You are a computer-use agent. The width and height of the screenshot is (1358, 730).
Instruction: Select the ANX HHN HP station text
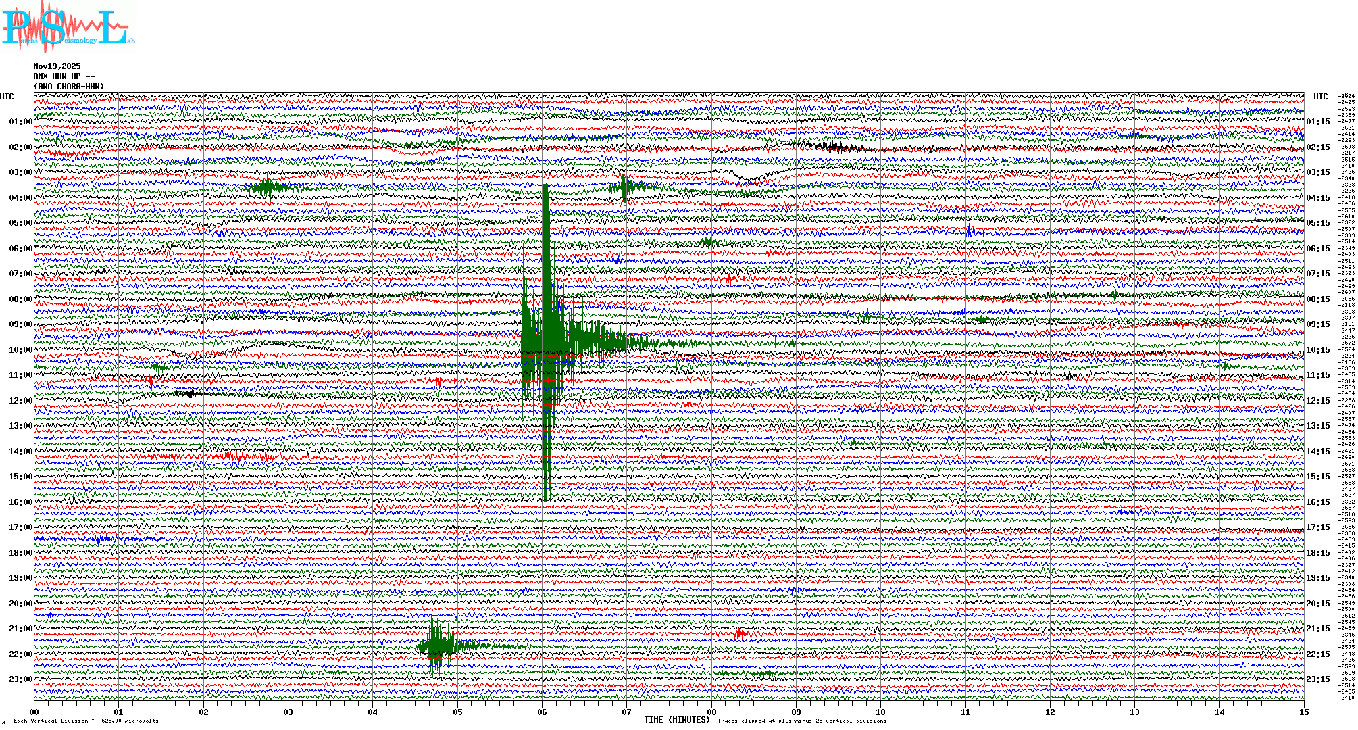click(x=64, y=76)
